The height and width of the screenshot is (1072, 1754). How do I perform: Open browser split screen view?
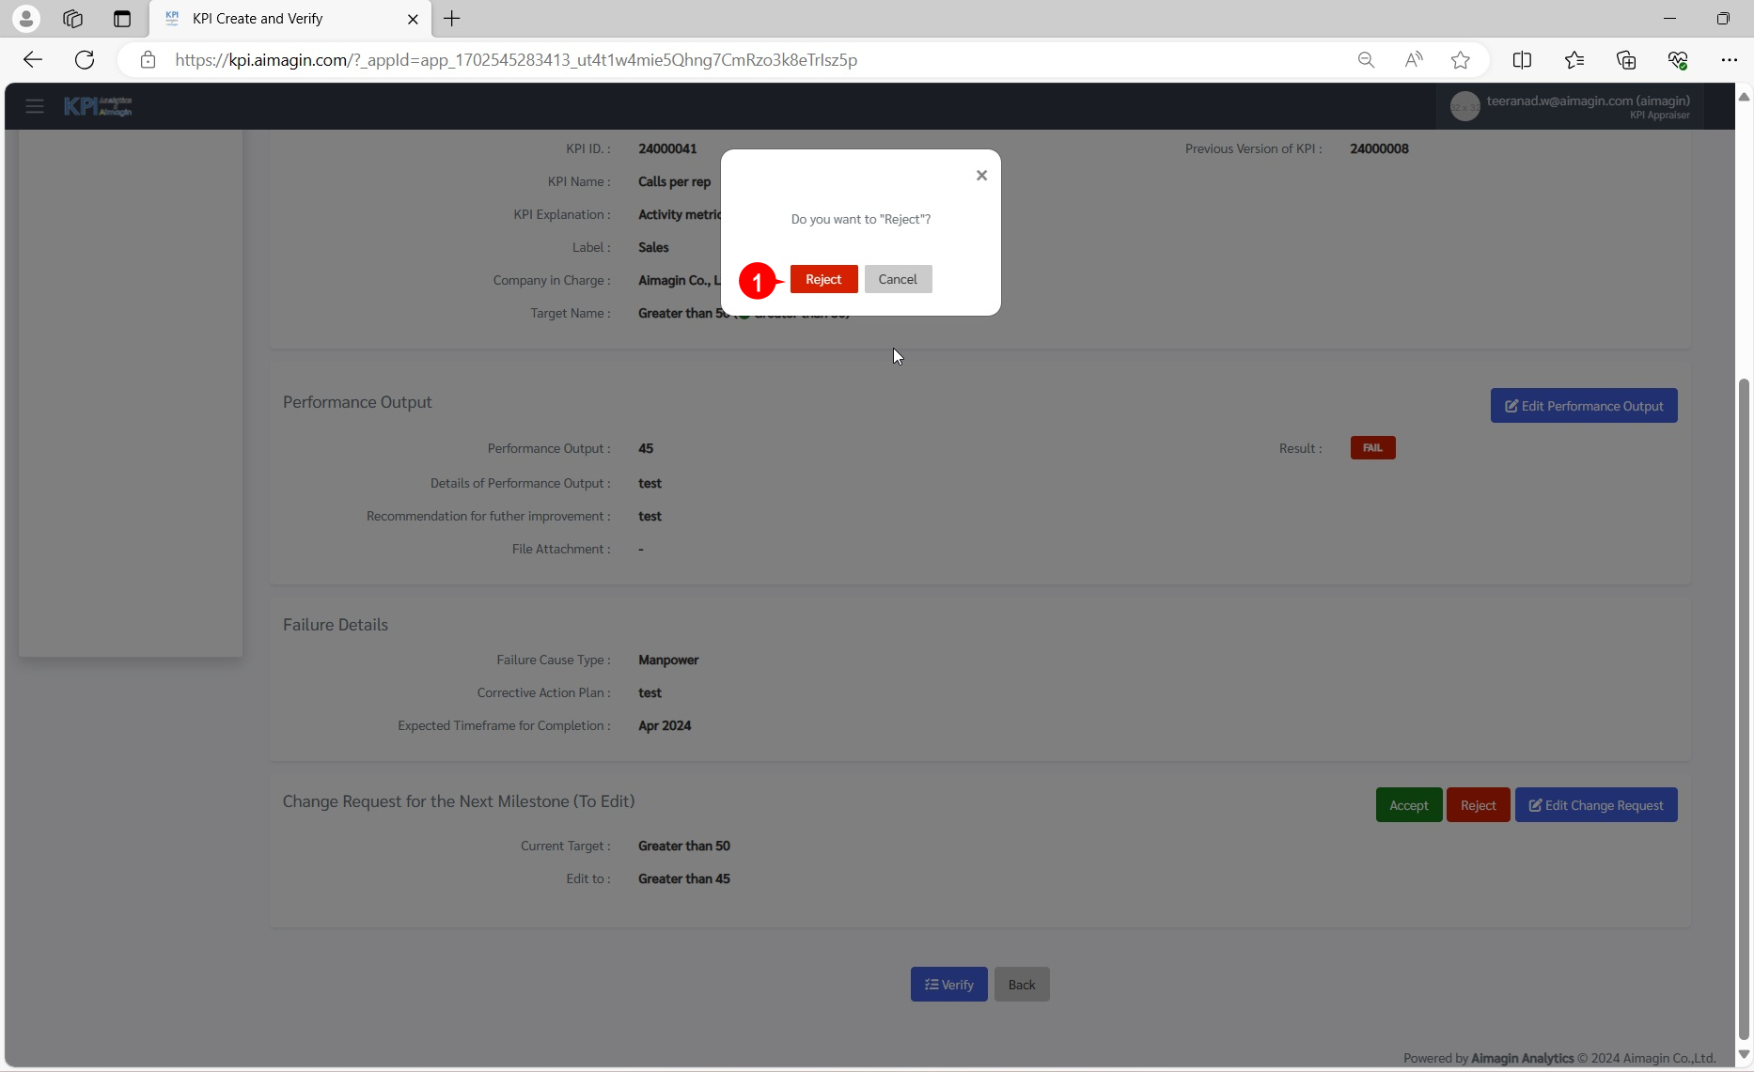[1522, 60]
